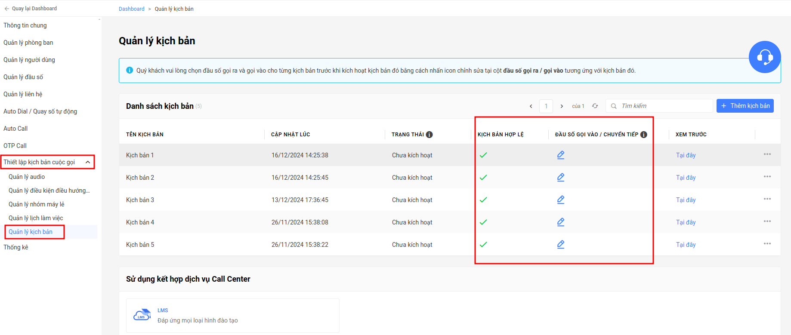Click info icon next to Trạng thái header
Viewport: 791px width, 335px height.
tap(429, 135)
